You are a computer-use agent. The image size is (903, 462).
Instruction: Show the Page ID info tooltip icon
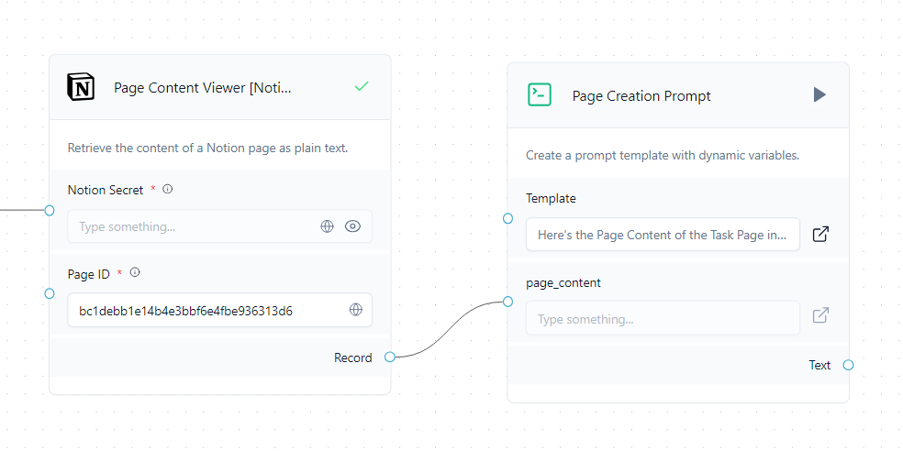[135, 272]
